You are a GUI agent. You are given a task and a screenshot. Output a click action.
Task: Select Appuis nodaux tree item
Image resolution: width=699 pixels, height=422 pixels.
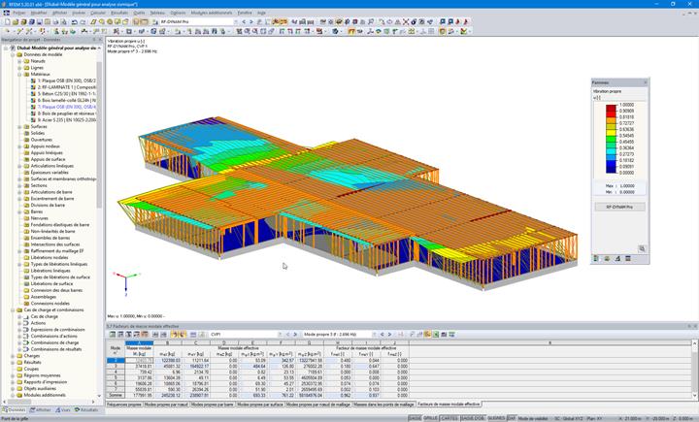click(x=45, y=146)
